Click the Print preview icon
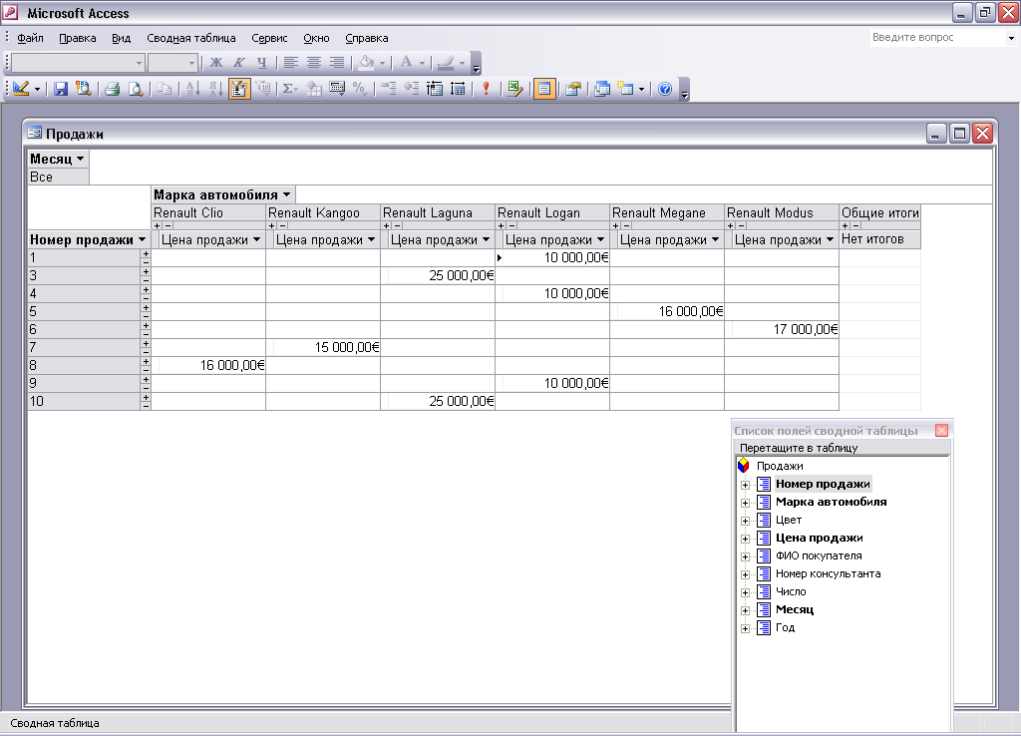 tap(135, 89)
